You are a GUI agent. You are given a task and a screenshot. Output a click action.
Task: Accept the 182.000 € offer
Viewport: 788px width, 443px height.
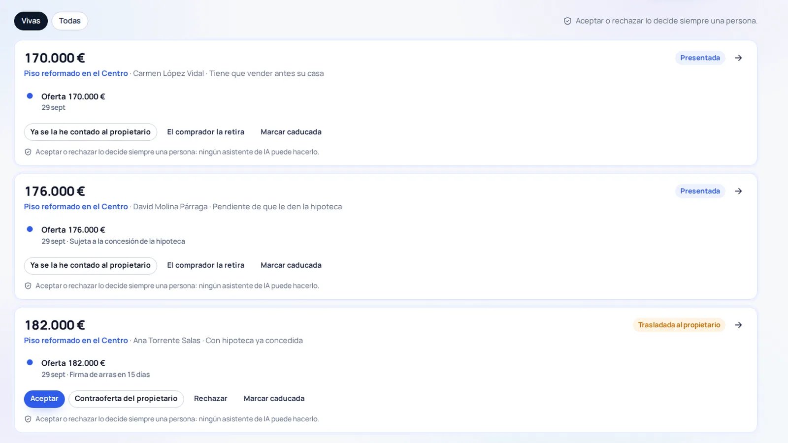pyautogui.click(x=44, y=399)
